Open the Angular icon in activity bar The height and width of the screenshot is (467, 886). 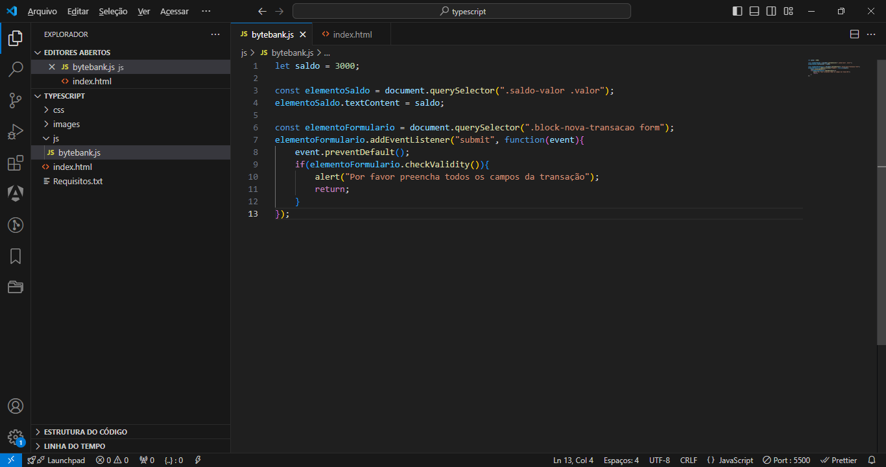pos(16,193)
